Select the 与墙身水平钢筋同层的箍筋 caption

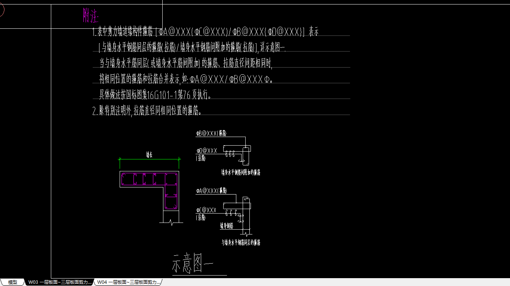point(241,243)
